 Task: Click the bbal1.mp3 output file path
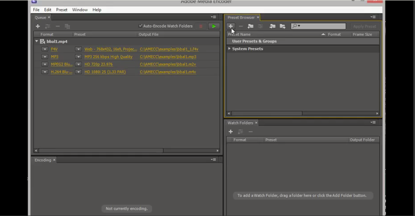pyautogui.click(x=168, y=56)
